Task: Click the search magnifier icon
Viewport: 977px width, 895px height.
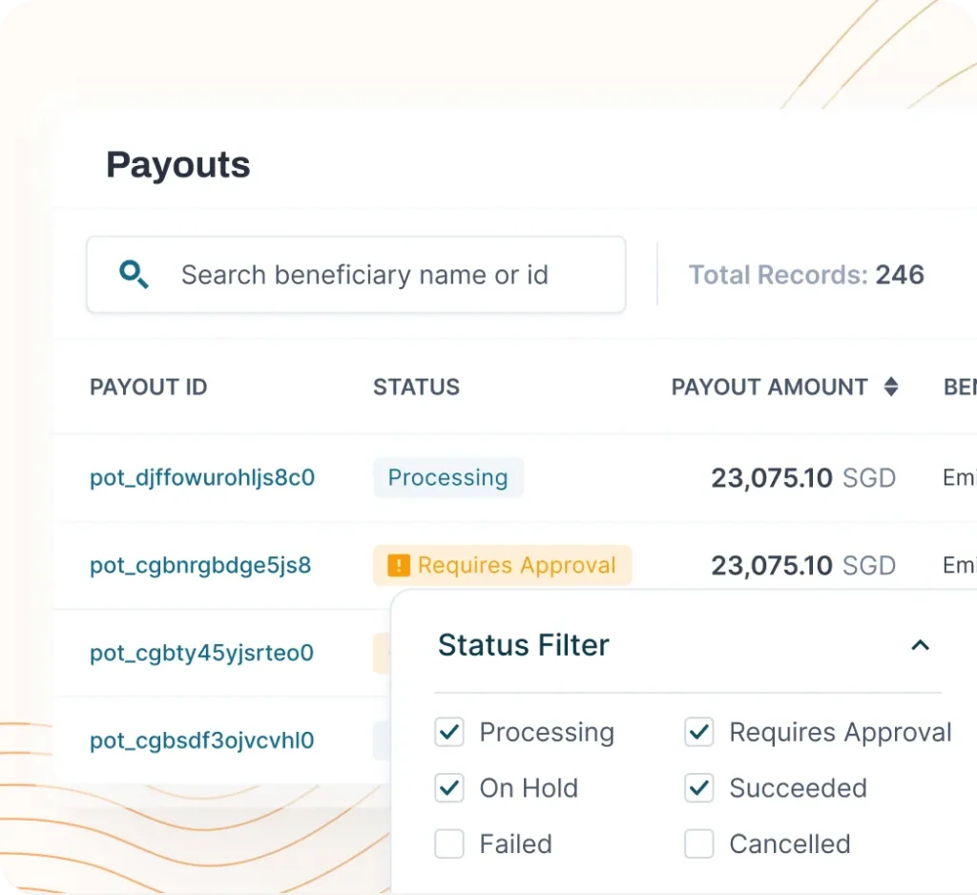Action: click(134, 275)
